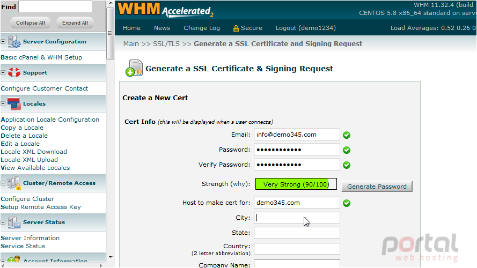Open Copy a Locale
Image resolution: width=477 pixels, height=268 pixels.
(x=22, y=128)
